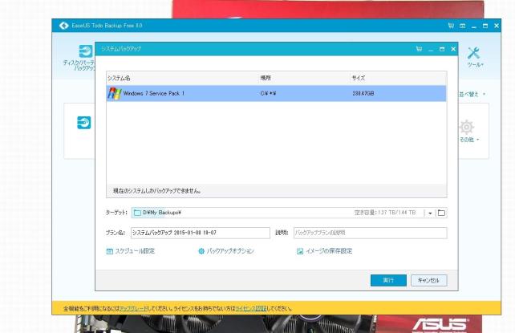Minimize the EaseUS Todo Backup main window
The height and width of the screenshot is (333, 515).
pyautogui.click(x=473, y=26)
